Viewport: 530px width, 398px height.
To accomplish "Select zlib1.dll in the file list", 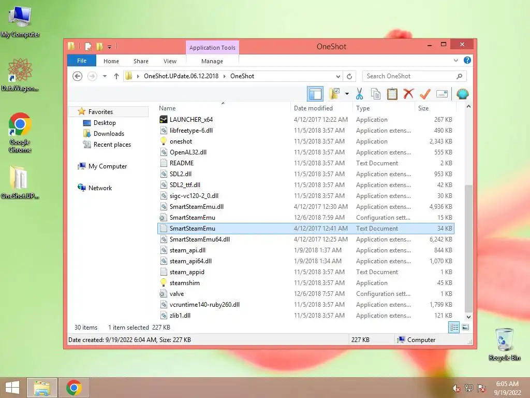I will tap(305, 315).
